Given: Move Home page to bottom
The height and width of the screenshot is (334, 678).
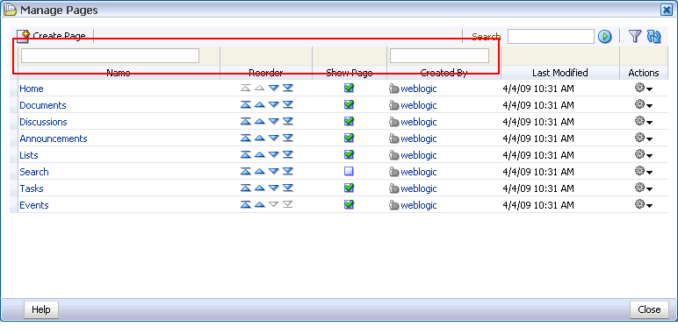Looking at the screenshot, I should [x=288, y=88].
